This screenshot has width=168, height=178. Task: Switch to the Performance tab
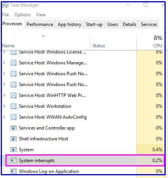(x=40, y=24)
